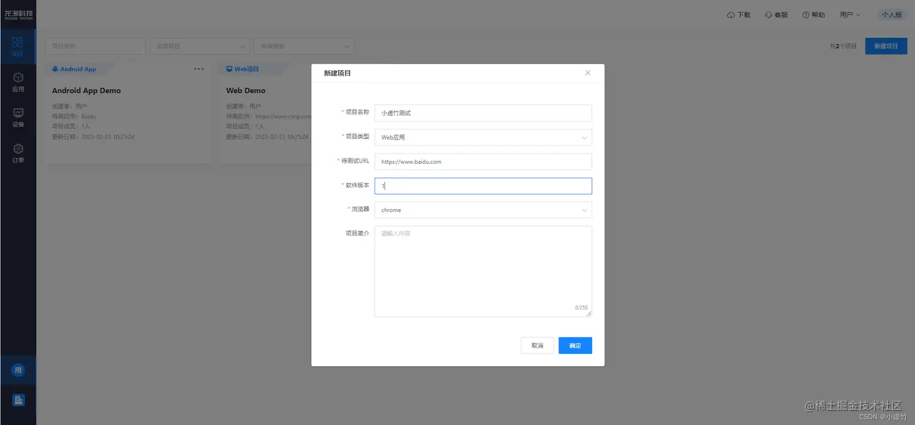Click the 龙测科技 logo
This screenshot has width=915, height=425.
tap(18, 14)
